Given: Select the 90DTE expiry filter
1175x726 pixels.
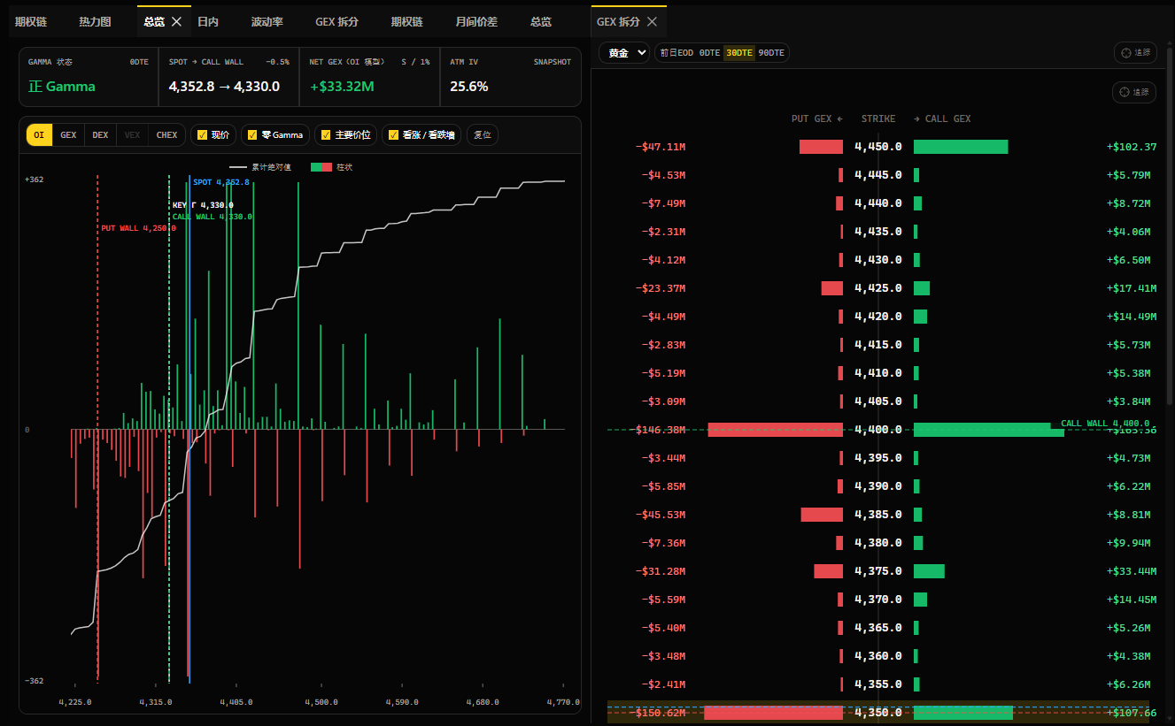Looking at the screenshot, I should [771, 53].
